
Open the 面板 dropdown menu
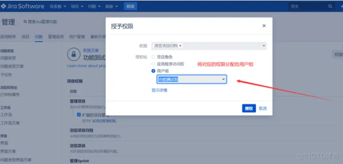pyautogui.click(x=112, y=6)
